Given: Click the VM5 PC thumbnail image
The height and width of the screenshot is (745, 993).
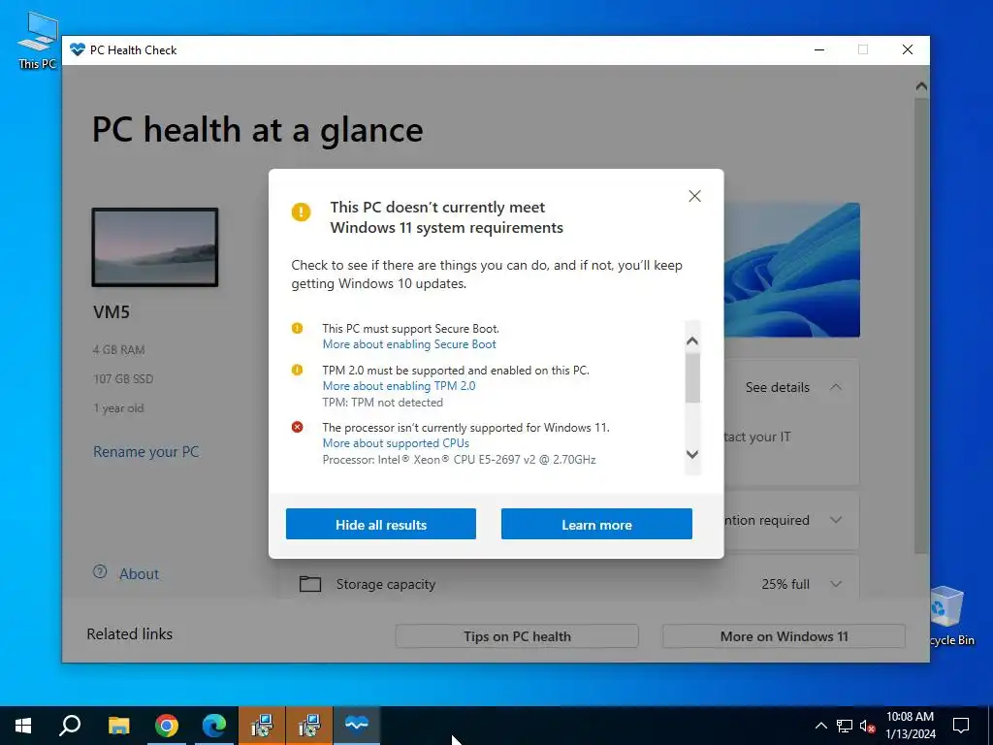Looking at the screenshot, I should click(155, 247).
